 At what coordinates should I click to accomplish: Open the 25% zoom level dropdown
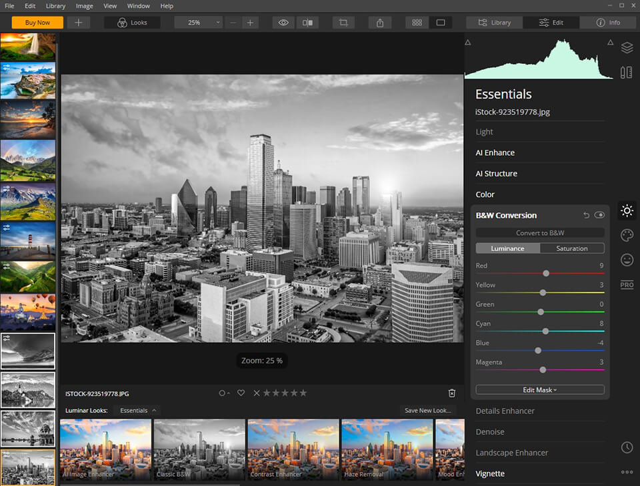click(x=198, y=23)
